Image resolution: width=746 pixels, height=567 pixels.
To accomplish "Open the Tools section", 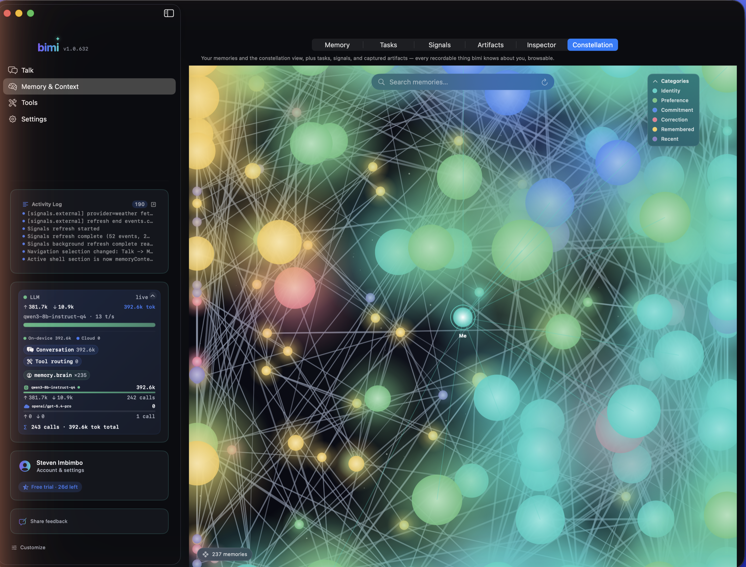I will pos(90,103).
